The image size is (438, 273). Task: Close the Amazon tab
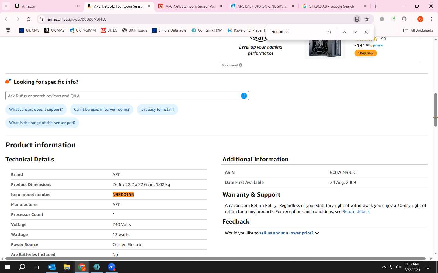(x=78, y=6)
